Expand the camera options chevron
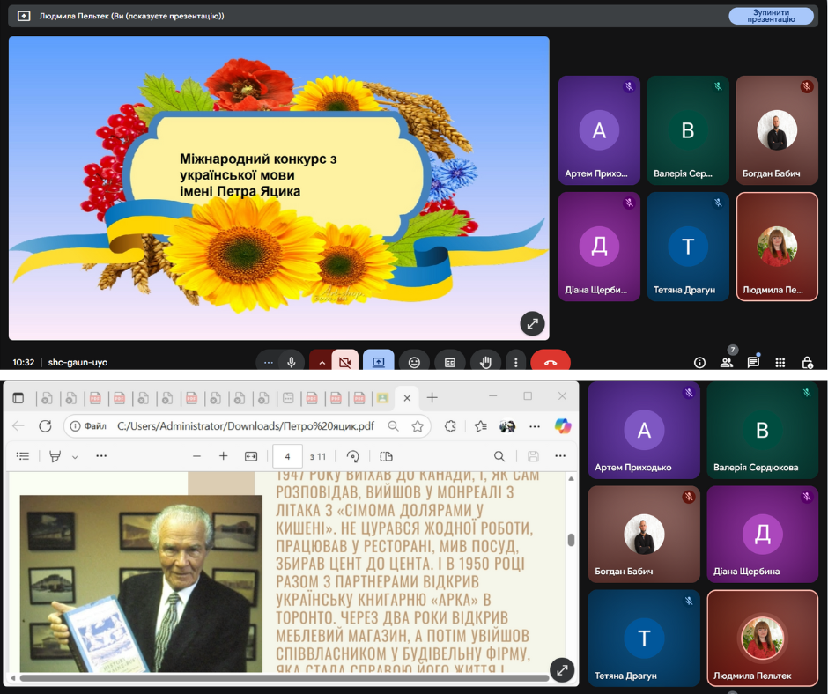This screenshot has height=694, width=828. tap(322, 362)
